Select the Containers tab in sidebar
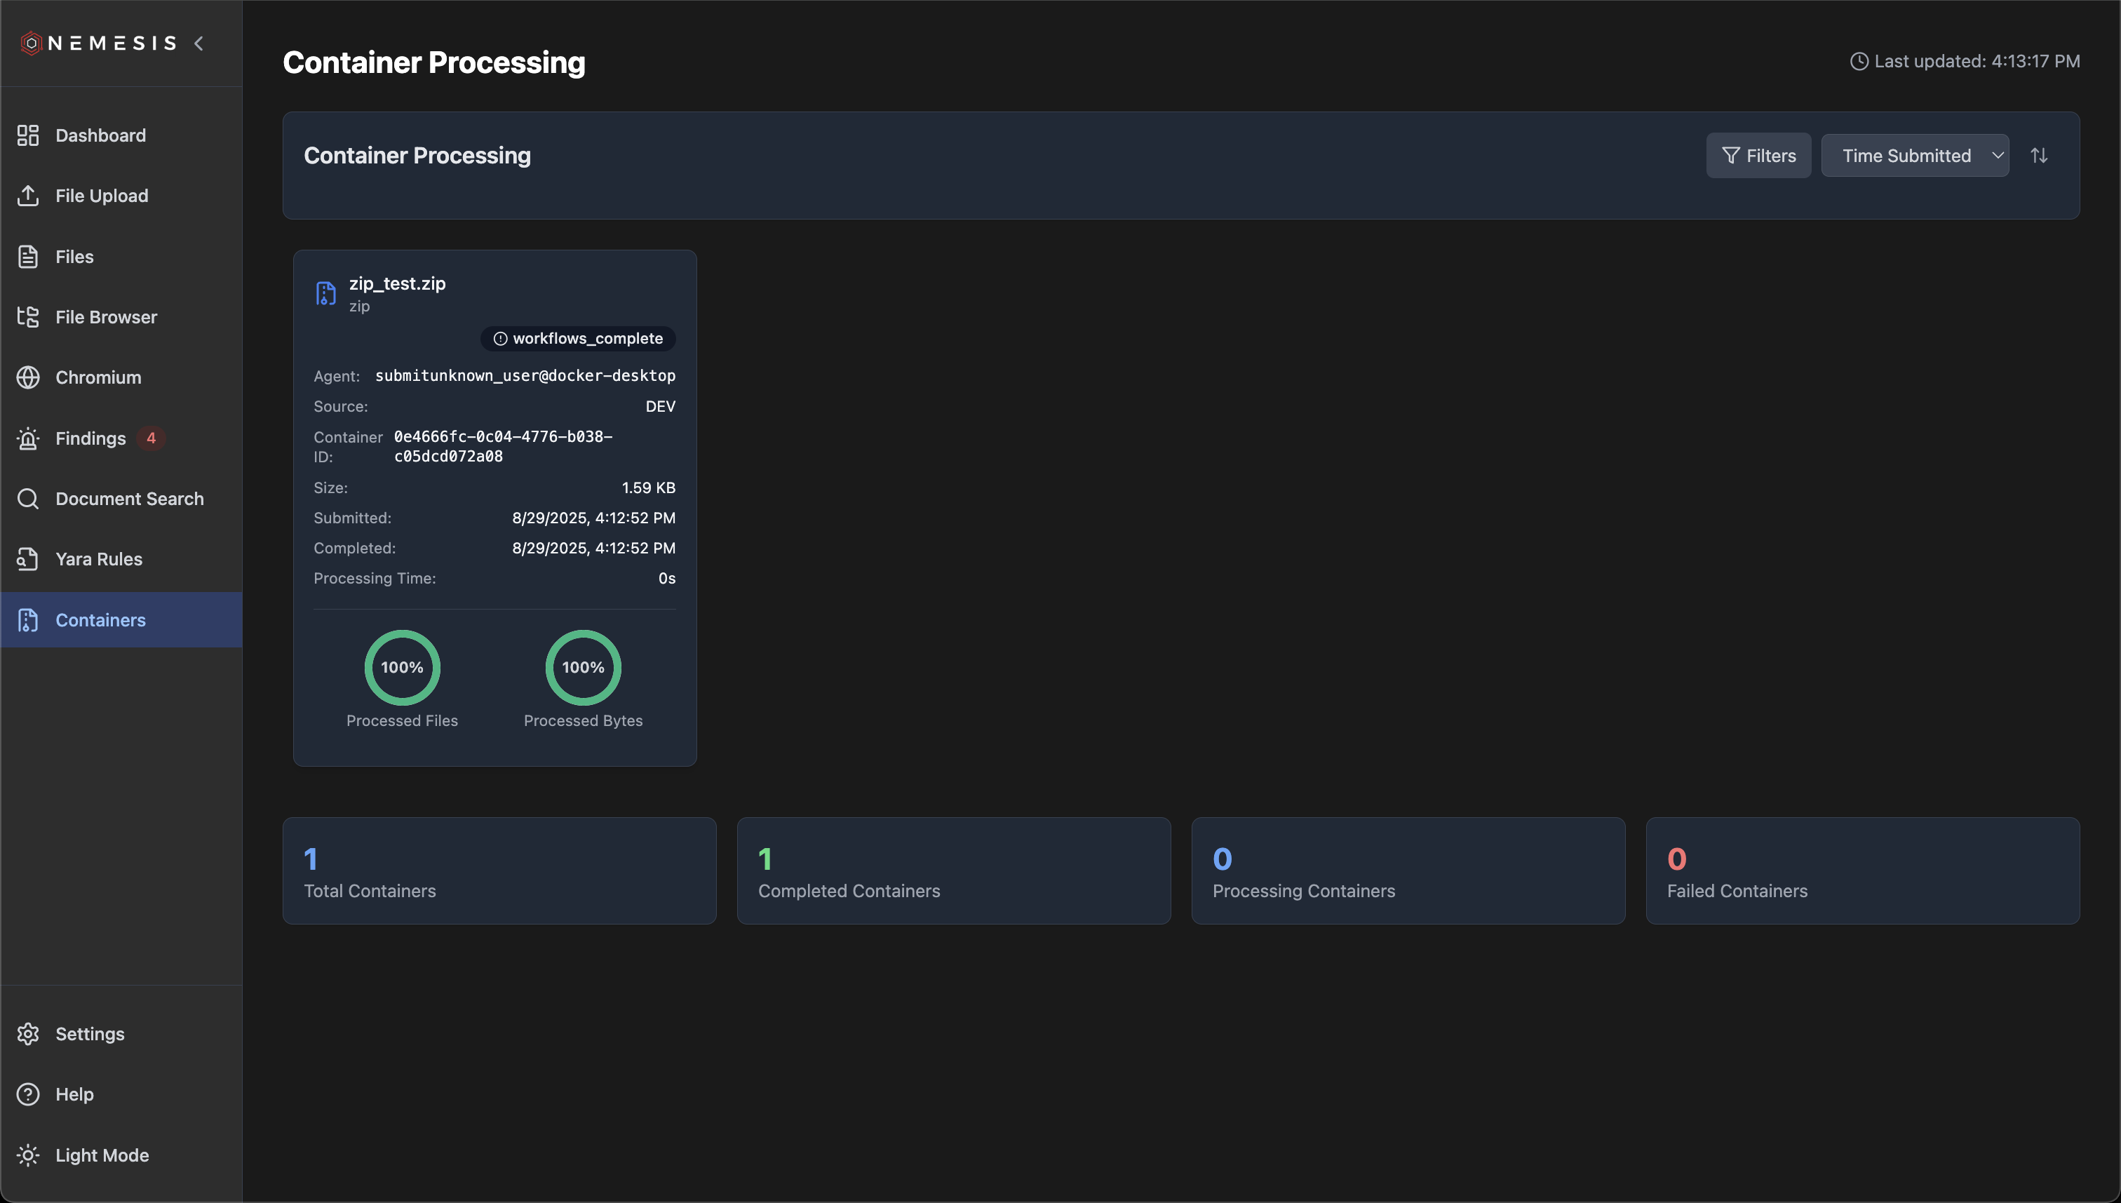 101,619
